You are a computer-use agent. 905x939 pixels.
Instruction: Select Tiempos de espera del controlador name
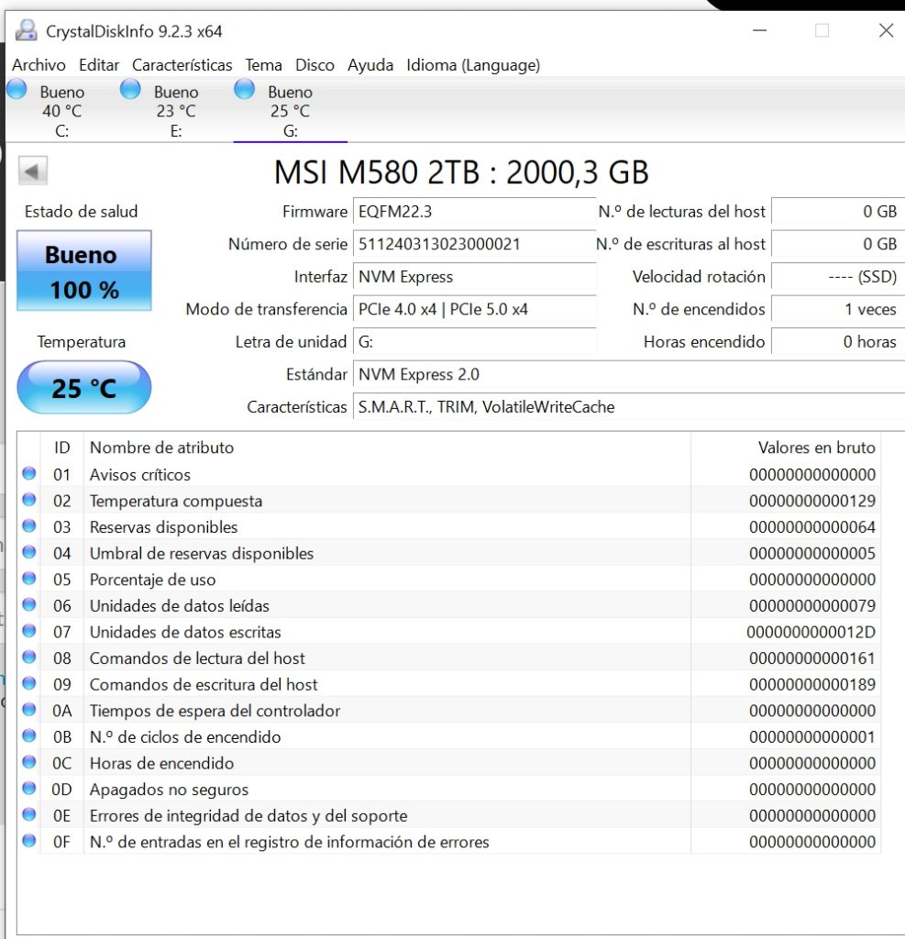click(215, 711)
